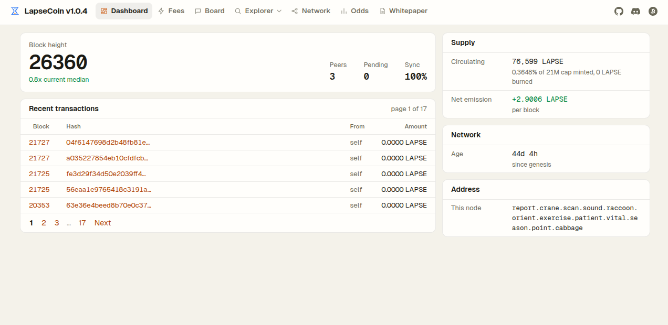This screenshot has height=325, width=668.
Task: Open block 20353 link
Action: pos(39,205)
